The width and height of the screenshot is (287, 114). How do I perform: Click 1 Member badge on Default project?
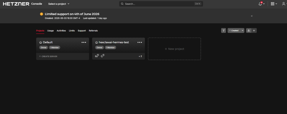55,48
